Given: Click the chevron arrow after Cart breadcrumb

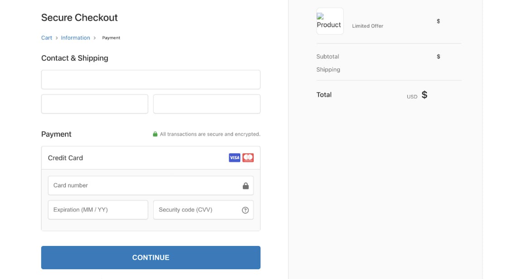Looking at the screenshot, I should [x=57, y=38].
